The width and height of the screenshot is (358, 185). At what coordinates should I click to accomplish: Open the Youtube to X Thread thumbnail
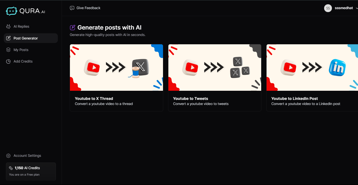pos(116,67)
